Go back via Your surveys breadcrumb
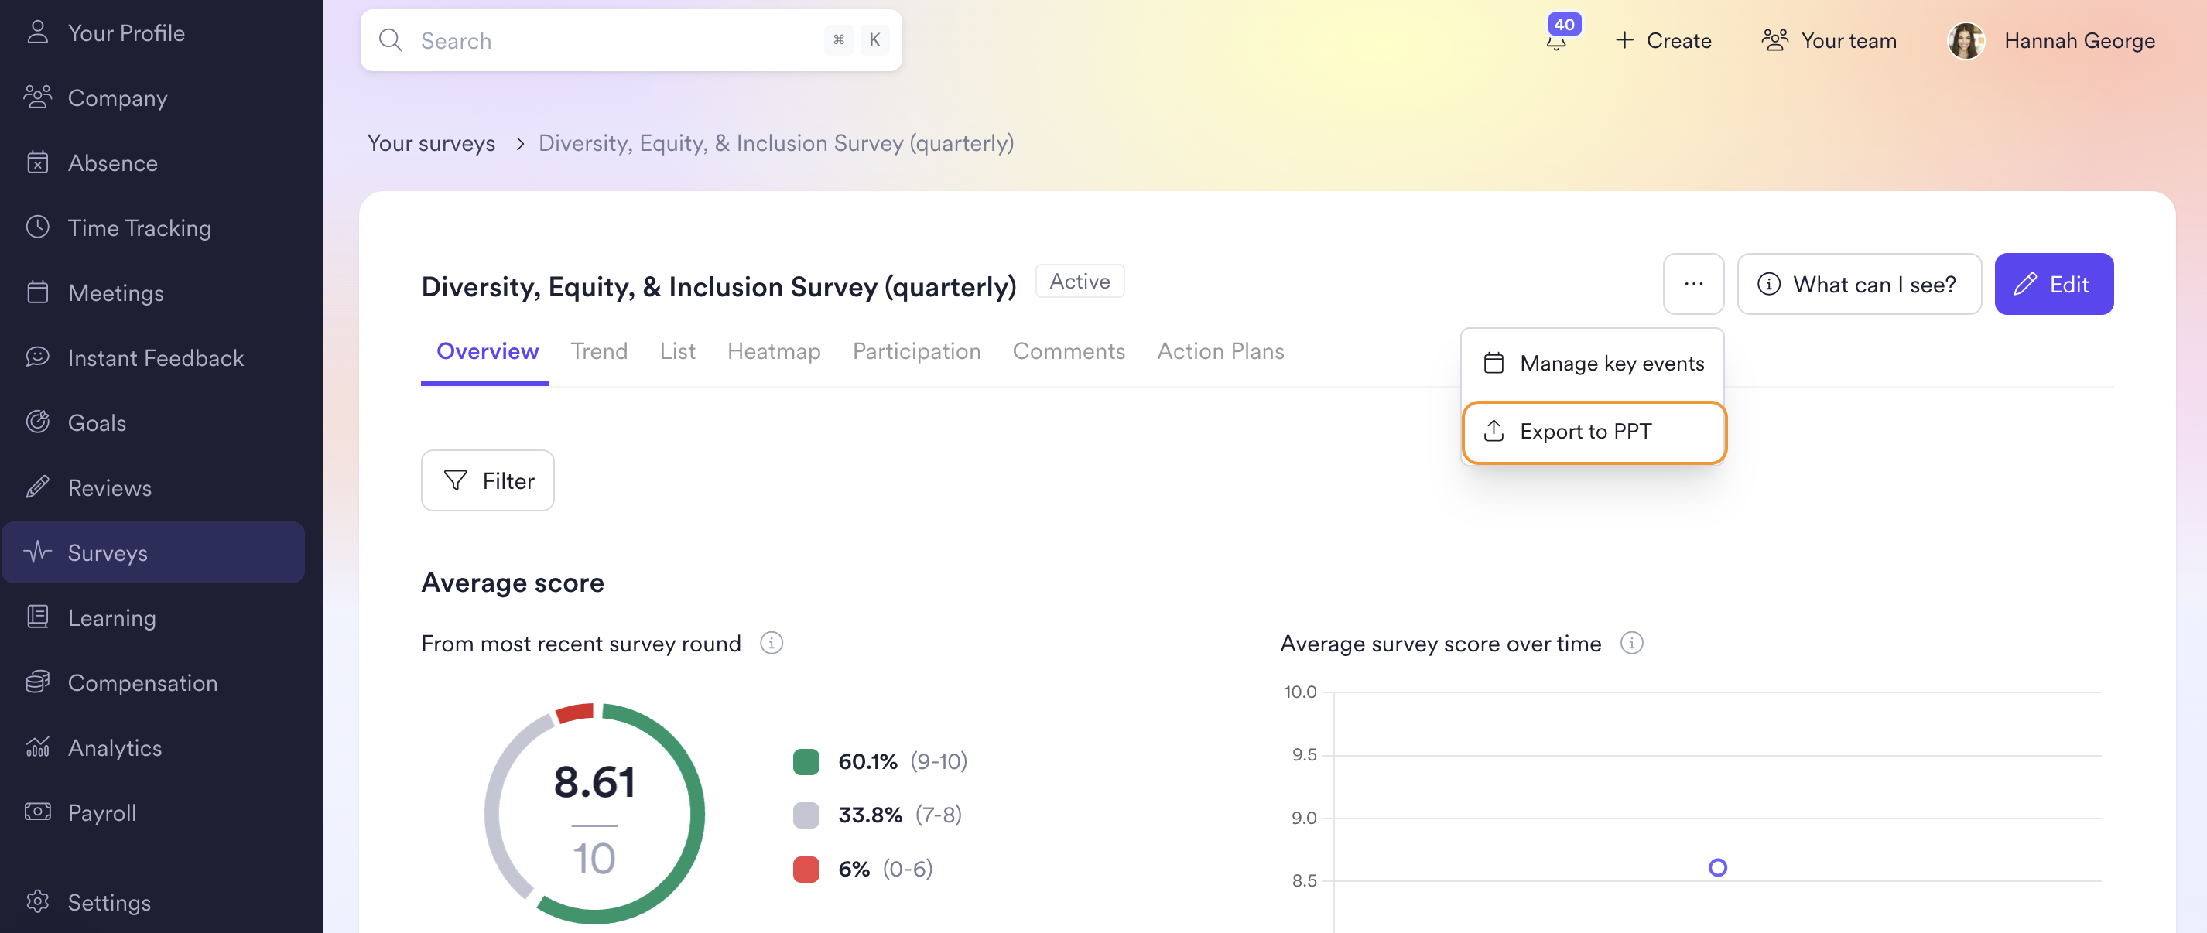Image resolution: width=2207 pixels, height=933 pixels. [431, 143]
